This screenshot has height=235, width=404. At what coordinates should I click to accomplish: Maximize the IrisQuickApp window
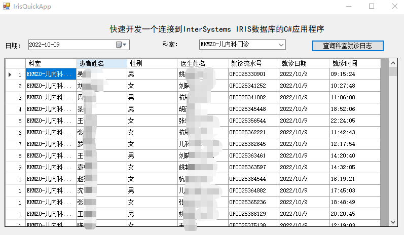372,7
